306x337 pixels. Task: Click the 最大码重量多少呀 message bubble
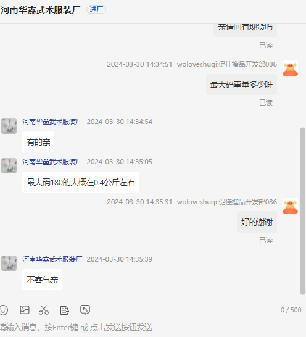click(241, 85)
